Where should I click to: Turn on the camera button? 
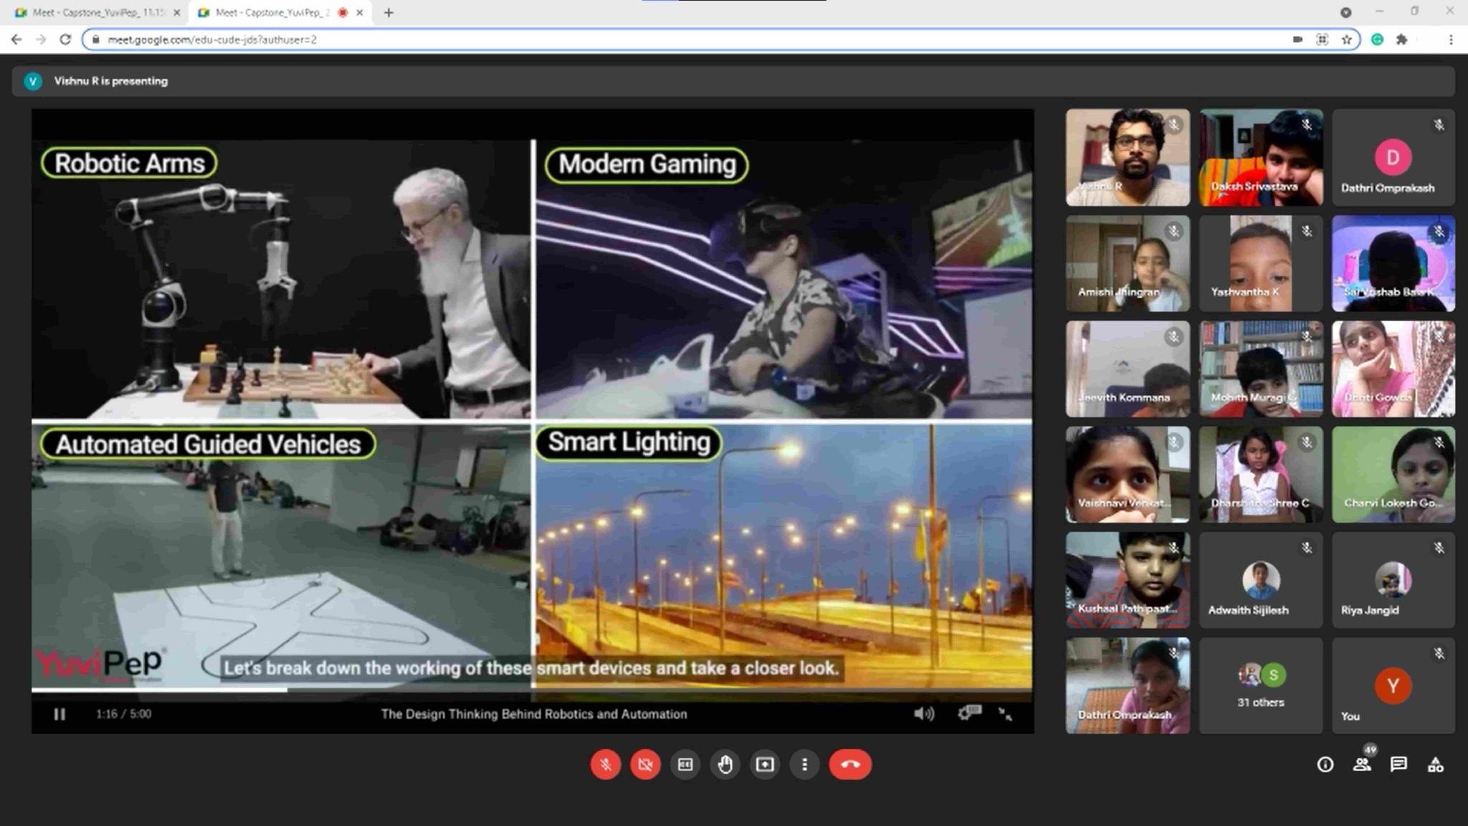pyautogui.click(x=645, y=764)
